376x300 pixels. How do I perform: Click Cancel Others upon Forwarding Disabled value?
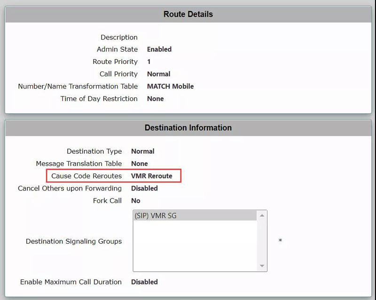point(144,188)
